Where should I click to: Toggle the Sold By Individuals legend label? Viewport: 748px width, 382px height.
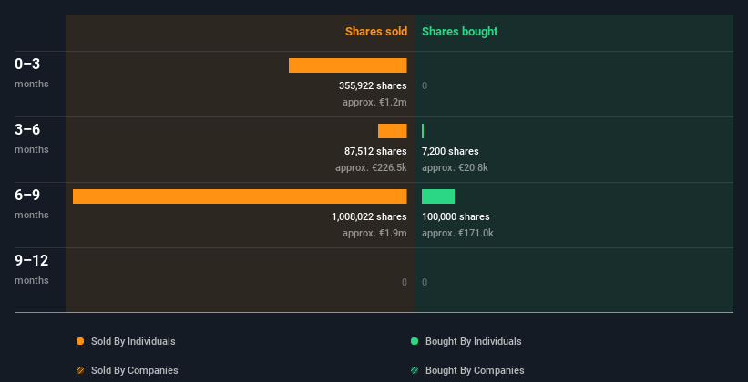(x=133, y=341)
